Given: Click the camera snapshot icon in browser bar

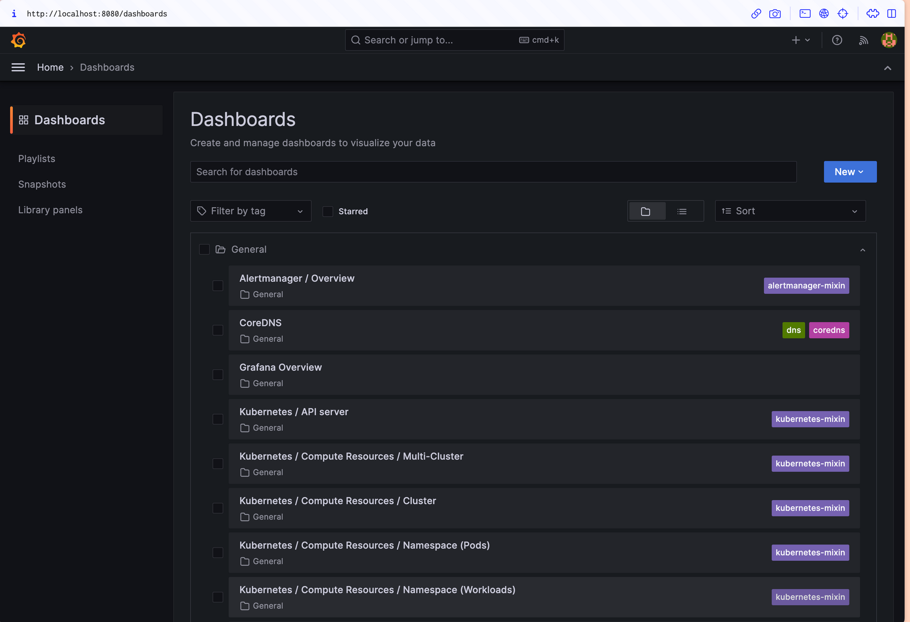Looking at the screenshot, I should click(777, 12).
